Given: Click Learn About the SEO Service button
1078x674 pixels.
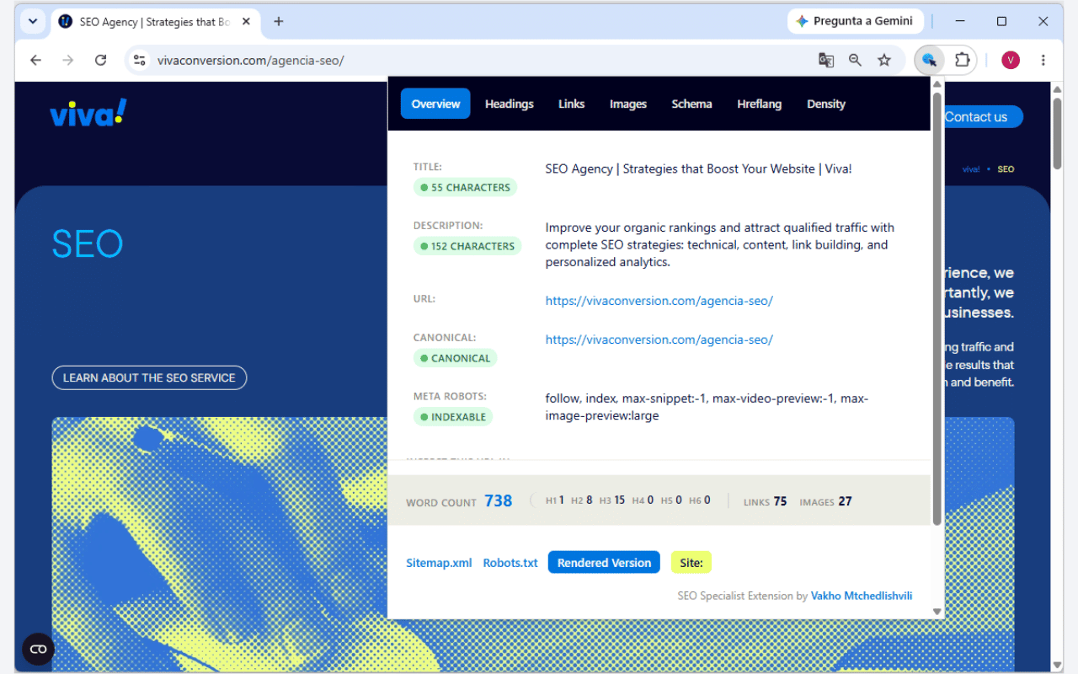Looking at the screenshot, I should pyautogui.click(x=149, y=377).
